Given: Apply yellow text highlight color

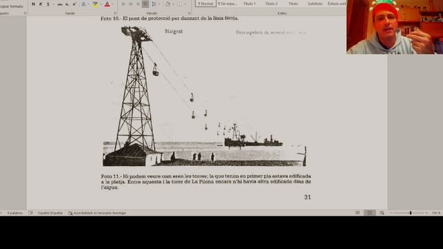Looking at the screenshot, I should (96, 4).
